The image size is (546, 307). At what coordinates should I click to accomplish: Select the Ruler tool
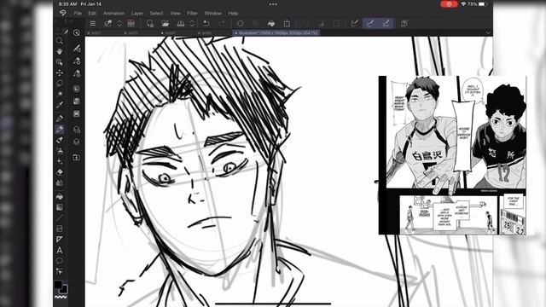pos(60,240)
